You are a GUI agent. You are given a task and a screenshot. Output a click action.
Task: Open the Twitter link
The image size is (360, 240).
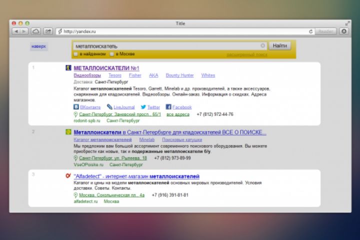153,107
